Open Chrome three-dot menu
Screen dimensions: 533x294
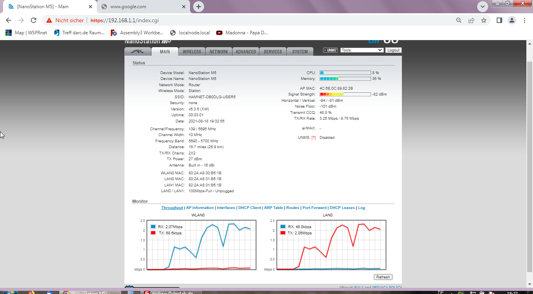point(524,20)
